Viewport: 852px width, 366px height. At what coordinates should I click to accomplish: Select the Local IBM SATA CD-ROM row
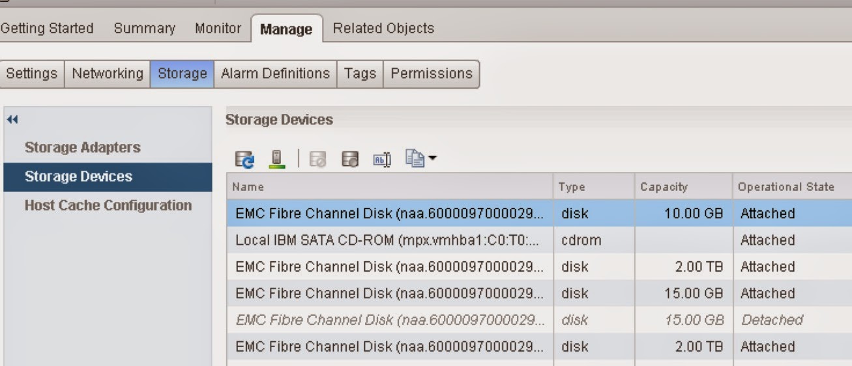539,240
